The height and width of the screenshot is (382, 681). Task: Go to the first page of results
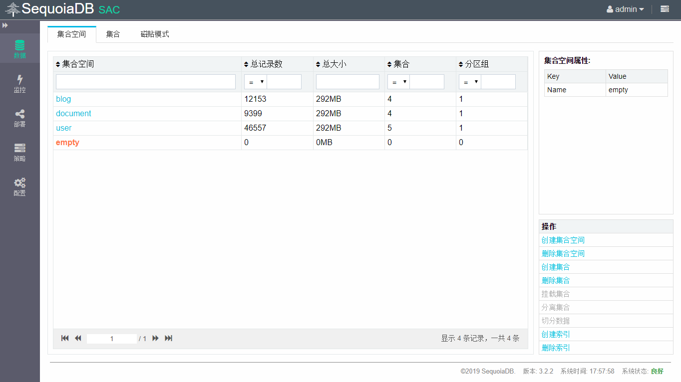pyautogui.click(x=65, y=338)
